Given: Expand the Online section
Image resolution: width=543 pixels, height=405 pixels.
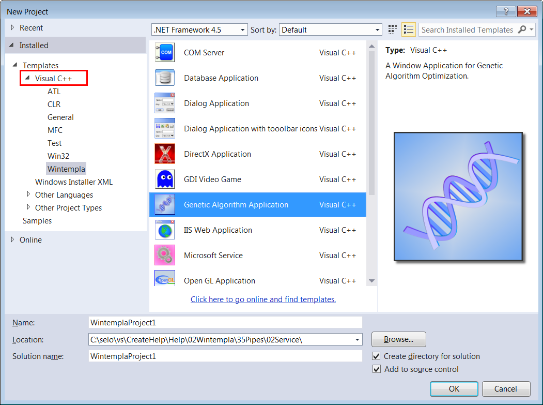Looking at the screenshot, I should (12, 239).
